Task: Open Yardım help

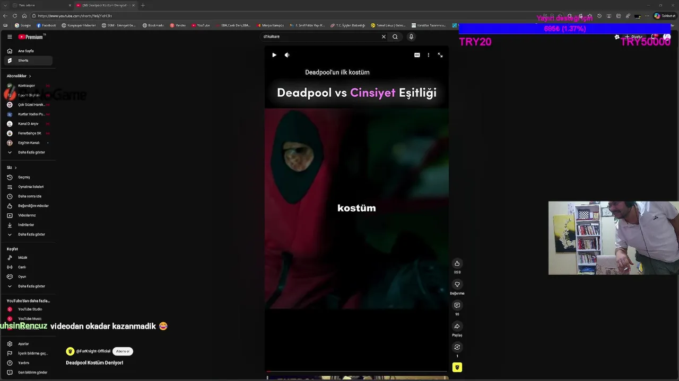Action: click(28, 363)
